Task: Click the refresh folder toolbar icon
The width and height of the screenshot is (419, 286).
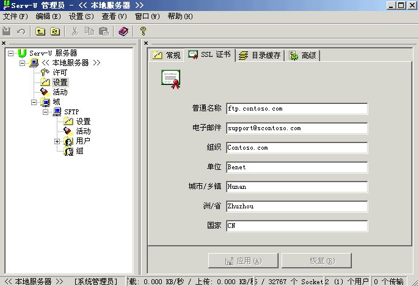Action: pyautogui.click(x=55, y=31)
